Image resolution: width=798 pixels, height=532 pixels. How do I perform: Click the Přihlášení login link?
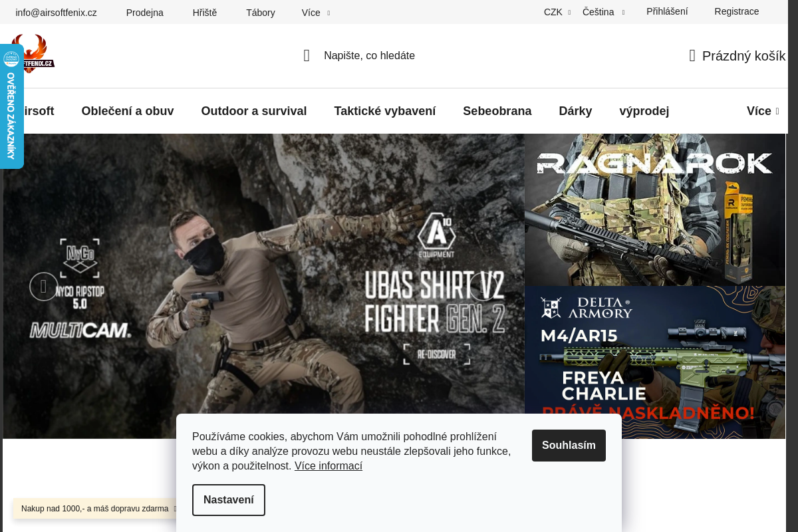(667, 11)
